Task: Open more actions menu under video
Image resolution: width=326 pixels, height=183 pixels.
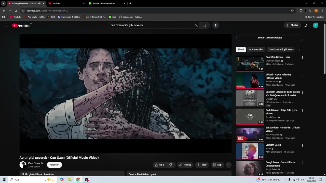Action: [228, 165]
